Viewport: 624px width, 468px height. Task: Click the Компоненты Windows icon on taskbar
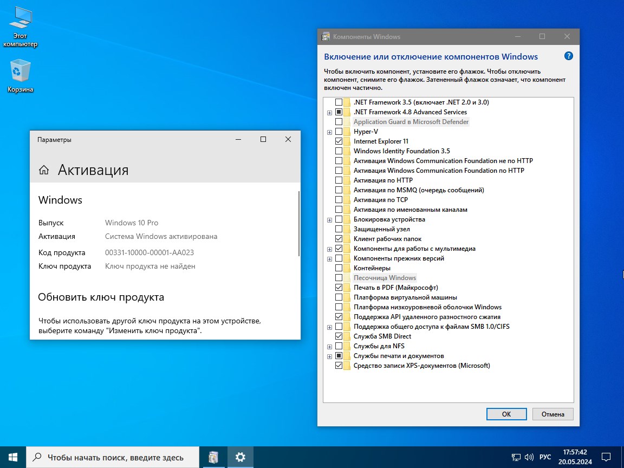pos(213,457)
